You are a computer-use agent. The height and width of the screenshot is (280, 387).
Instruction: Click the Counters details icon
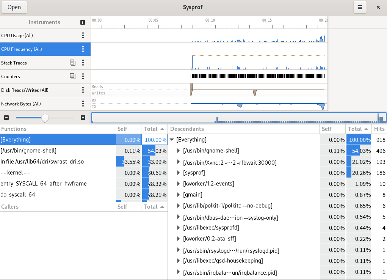point(73,77)
